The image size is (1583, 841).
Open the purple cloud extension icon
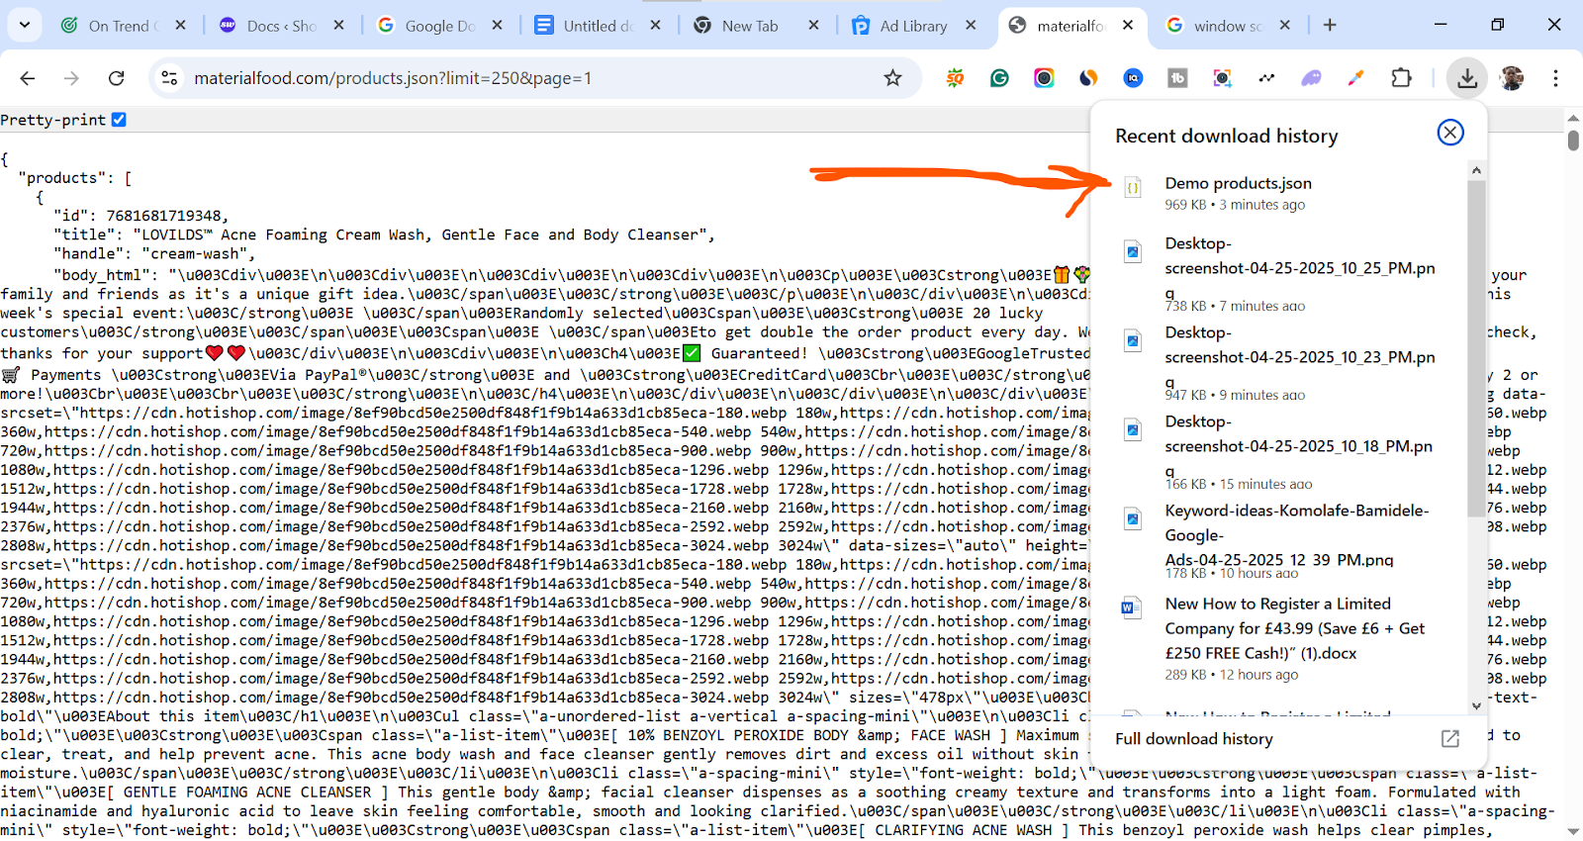(1311, 78)
